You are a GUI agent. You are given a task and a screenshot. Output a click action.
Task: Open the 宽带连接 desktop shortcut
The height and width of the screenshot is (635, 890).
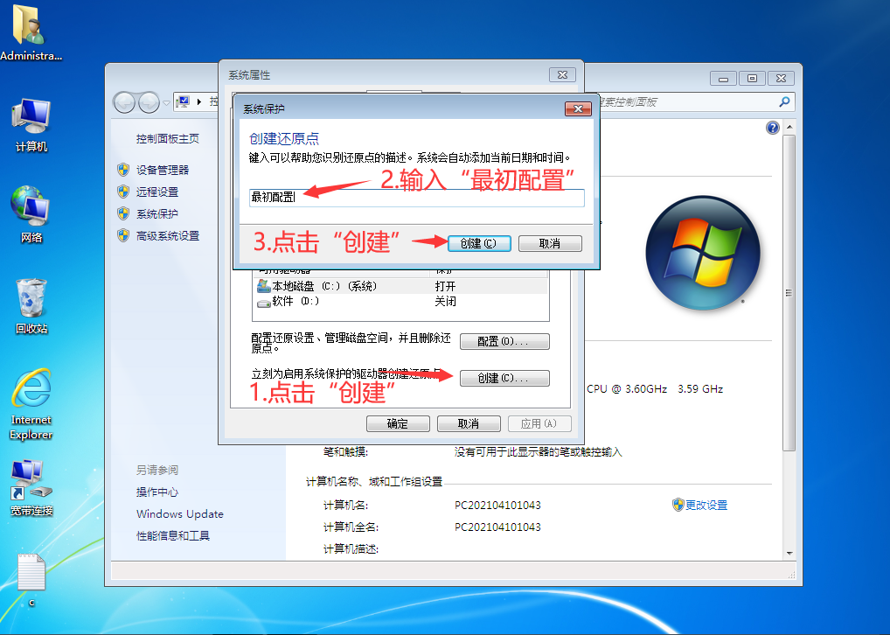click(31, 488)
